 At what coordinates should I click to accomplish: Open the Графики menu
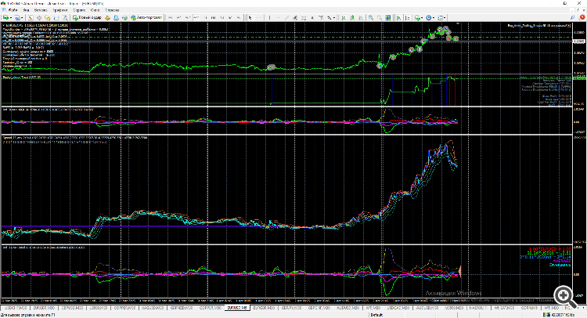(60, 10)
